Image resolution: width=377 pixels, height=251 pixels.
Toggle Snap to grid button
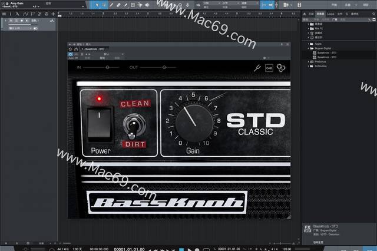click(264, 5)
